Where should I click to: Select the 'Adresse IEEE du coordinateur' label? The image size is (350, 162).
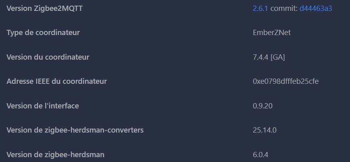pos(57,81)
